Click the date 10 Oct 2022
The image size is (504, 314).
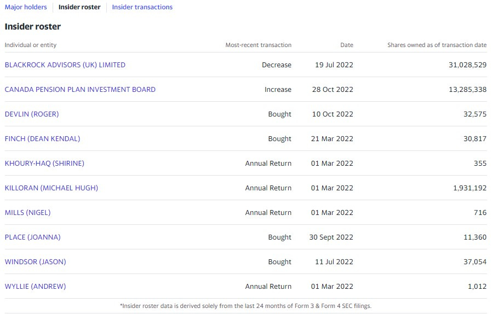333,114
